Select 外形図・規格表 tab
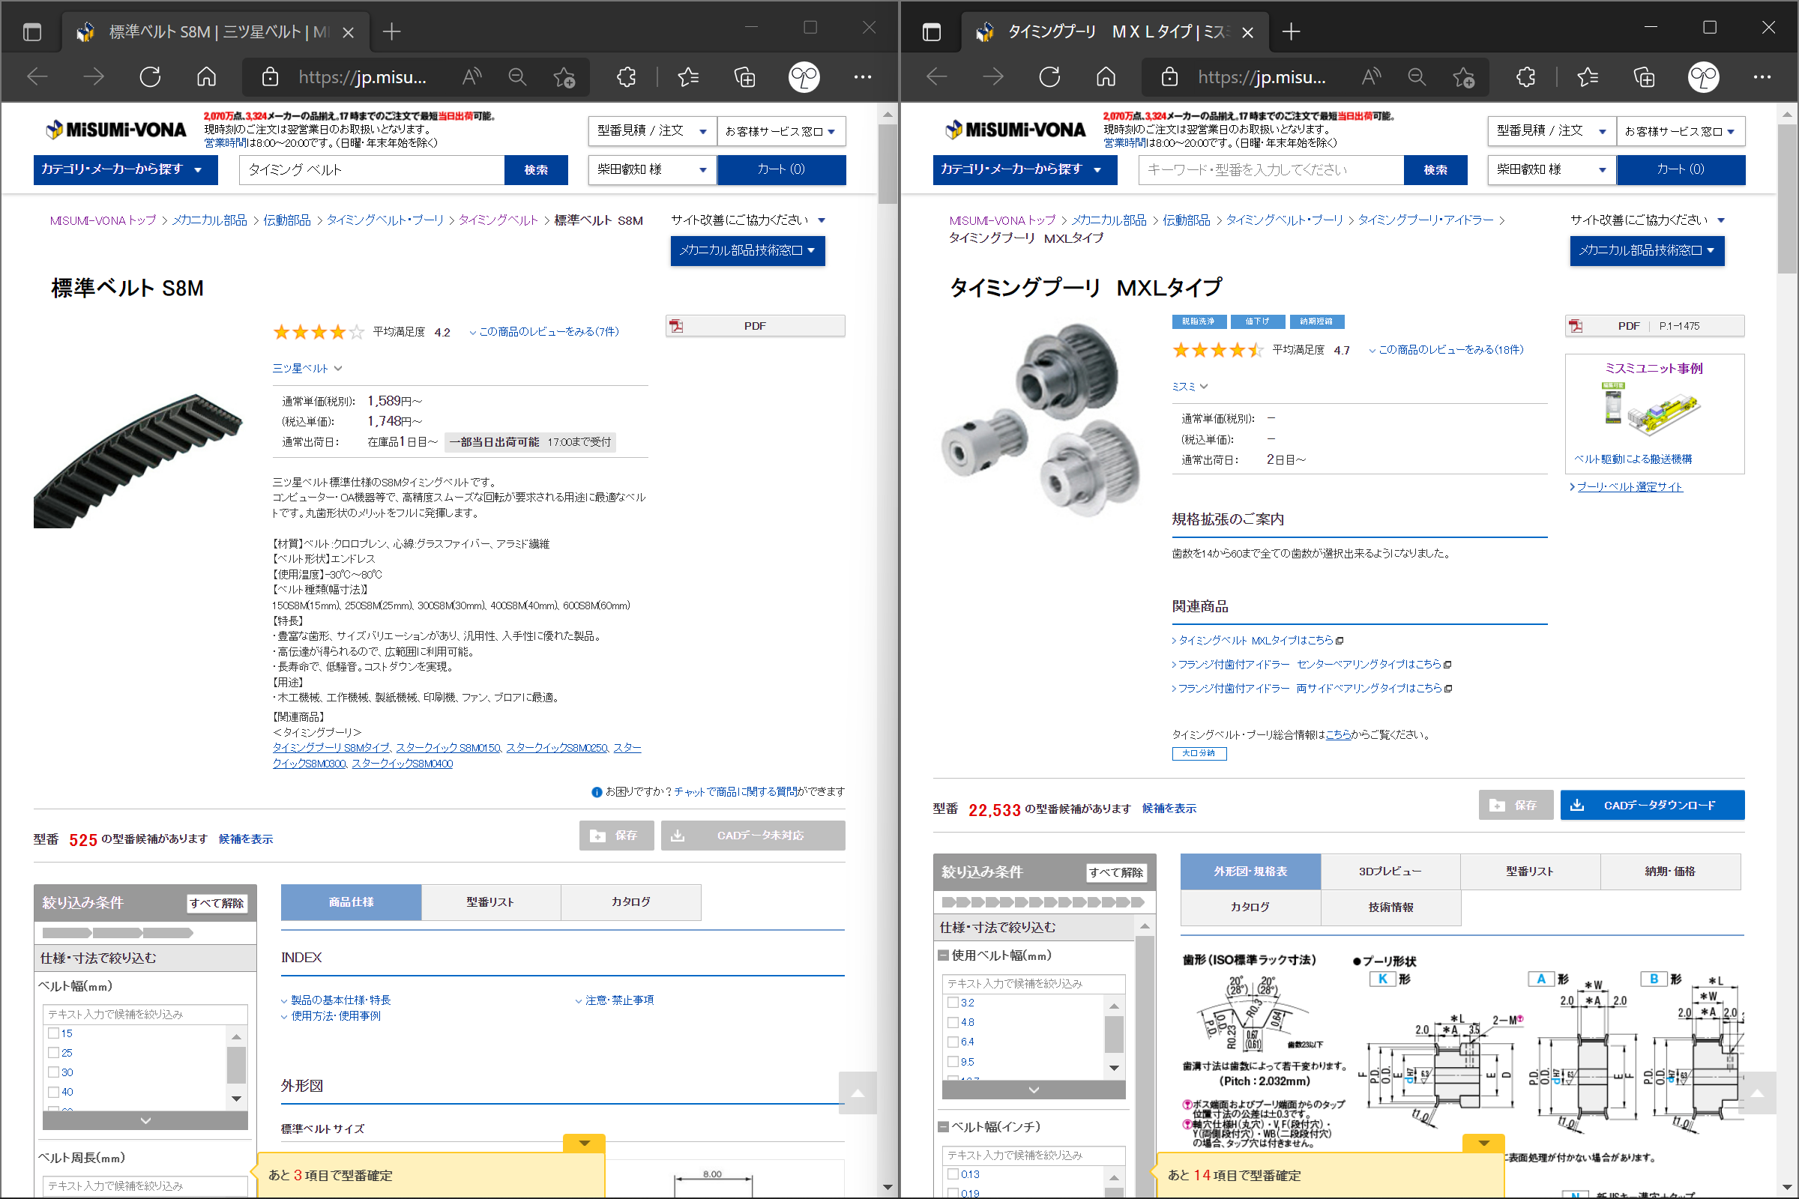 coord(1250,872)
